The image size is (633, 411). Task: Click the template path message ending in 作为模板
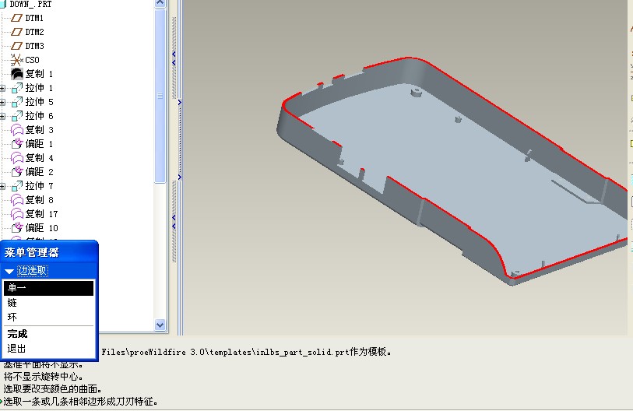click(x=246, y=352)
